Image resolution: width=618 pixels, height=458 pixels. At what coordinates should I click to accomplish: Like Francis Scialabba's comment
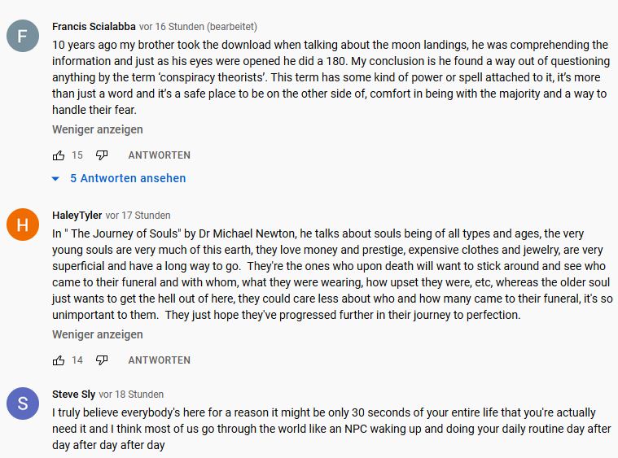pyautogui.click(x=59, y=155)
